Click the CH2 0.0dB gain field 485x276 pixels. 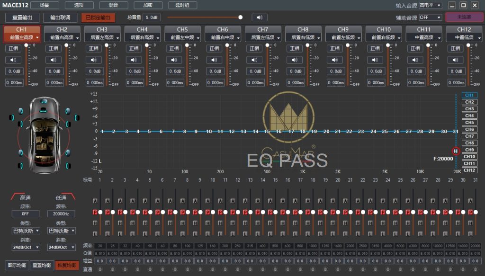point(55,71)
